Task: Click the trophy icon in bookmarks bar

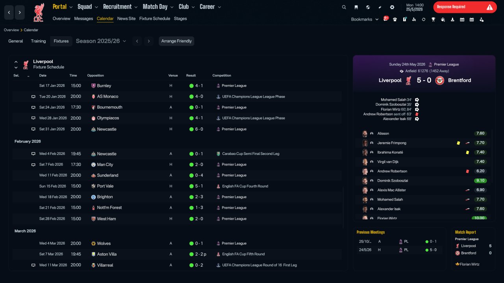Action: (433, 19)
